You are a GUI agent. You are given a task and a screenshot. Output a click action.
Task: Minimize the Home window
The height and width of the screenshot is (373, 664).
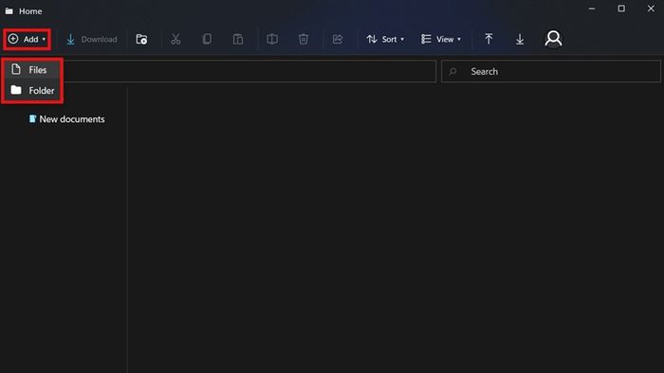[x=592, y=9]
